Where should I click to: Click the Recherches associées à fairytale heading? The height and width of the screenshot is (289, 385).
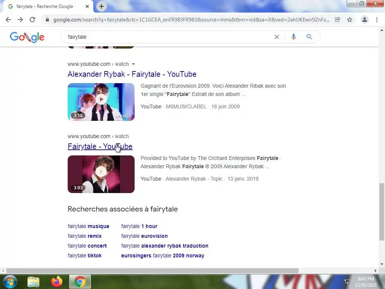[x=123, y=209]
